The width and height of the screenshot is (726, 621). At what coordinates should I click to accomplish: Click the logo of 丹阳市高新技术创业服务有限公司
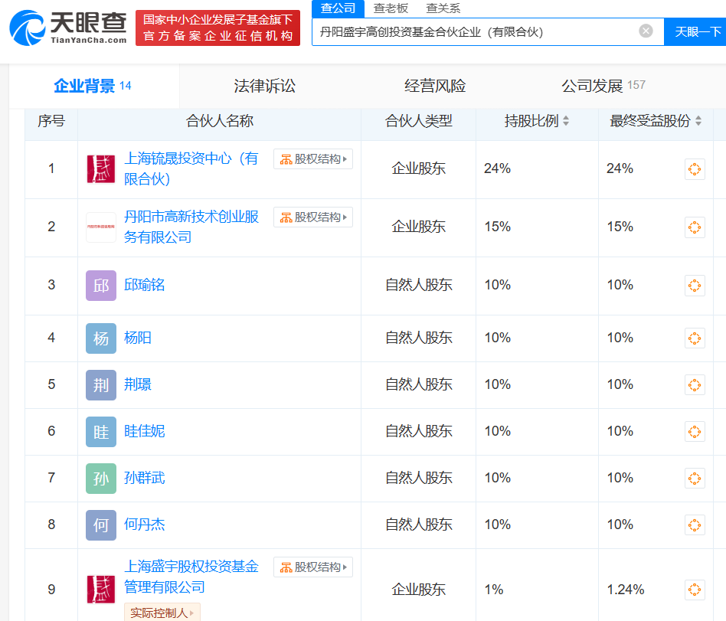click(101, 227)
